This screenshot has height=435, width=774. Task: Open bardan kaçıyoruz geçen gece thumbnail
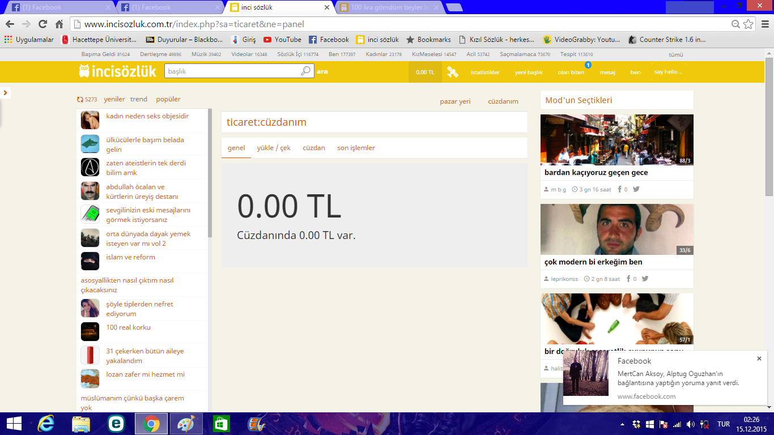(616, 140)
